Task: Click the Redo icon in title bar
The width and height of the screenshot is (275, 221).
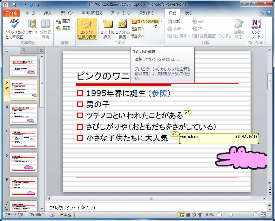Action: [x=31, y=4]
